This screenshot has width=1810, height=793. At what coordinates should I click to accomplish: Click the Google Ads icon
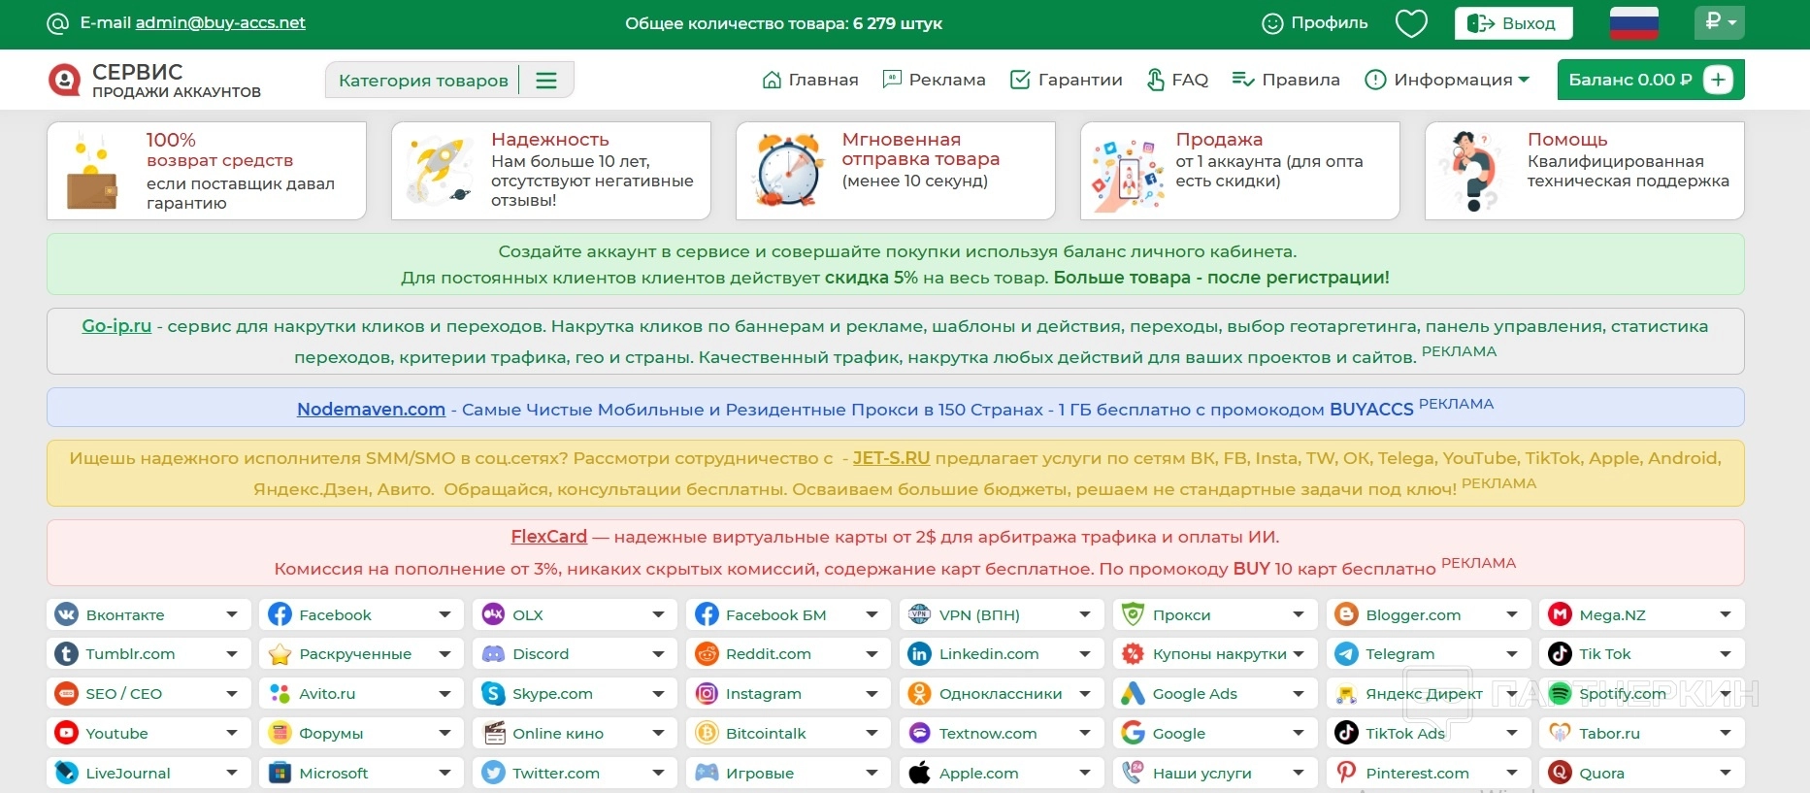(1133, 694)
